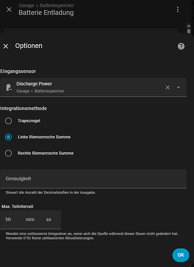Click the scrollbar up arrow
Image resolution: width=194 pixels, height=267 pixels.
coord(189,26)
